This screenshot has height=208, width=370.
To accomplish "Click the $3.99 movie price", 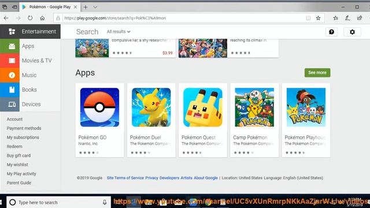I will click(x=168, y=53).
